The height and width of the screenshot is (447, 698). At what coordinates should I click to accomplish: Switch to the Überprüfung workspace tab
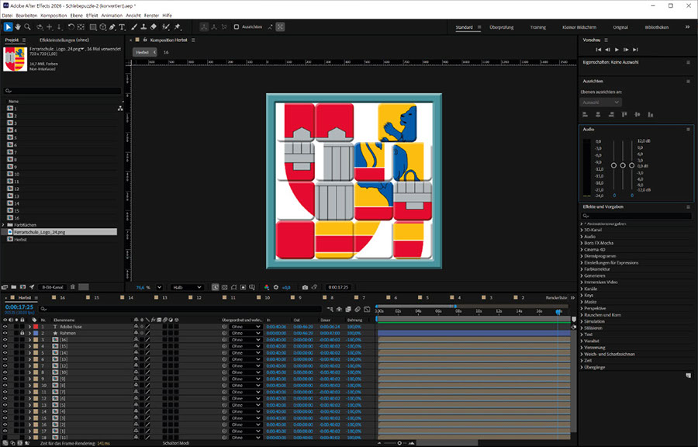pos(502,27)
